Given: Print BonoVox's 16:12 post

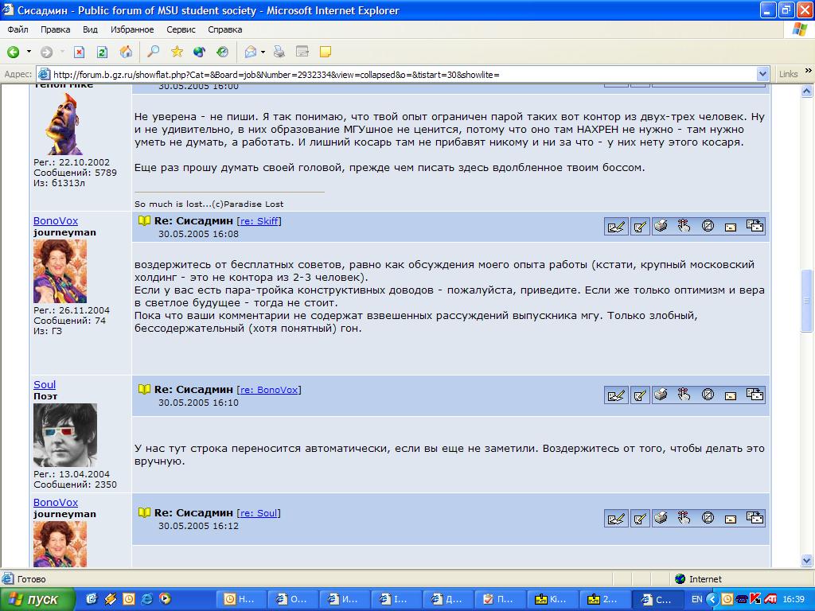Looking at the screenshot, I should (661, 518).
